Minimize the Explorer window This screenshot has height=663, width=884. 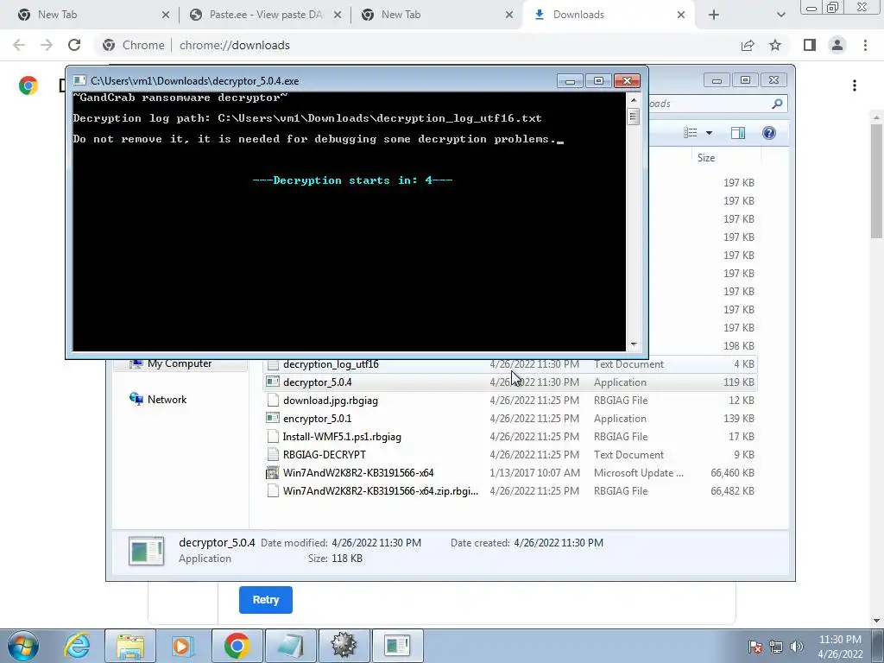pyautogui.click(x=717, y=80)
